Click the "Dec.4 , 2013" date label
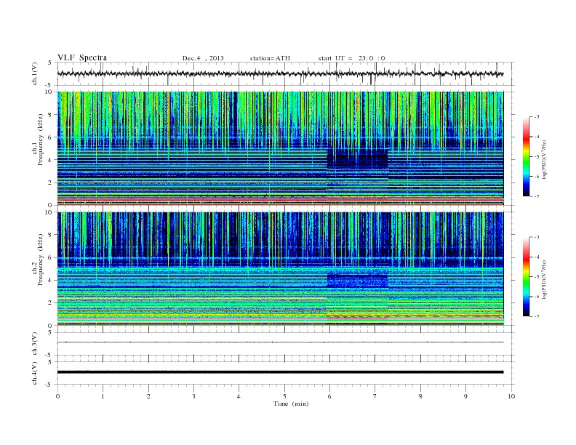This screenshot has height=445, width=576. point(203,58)
